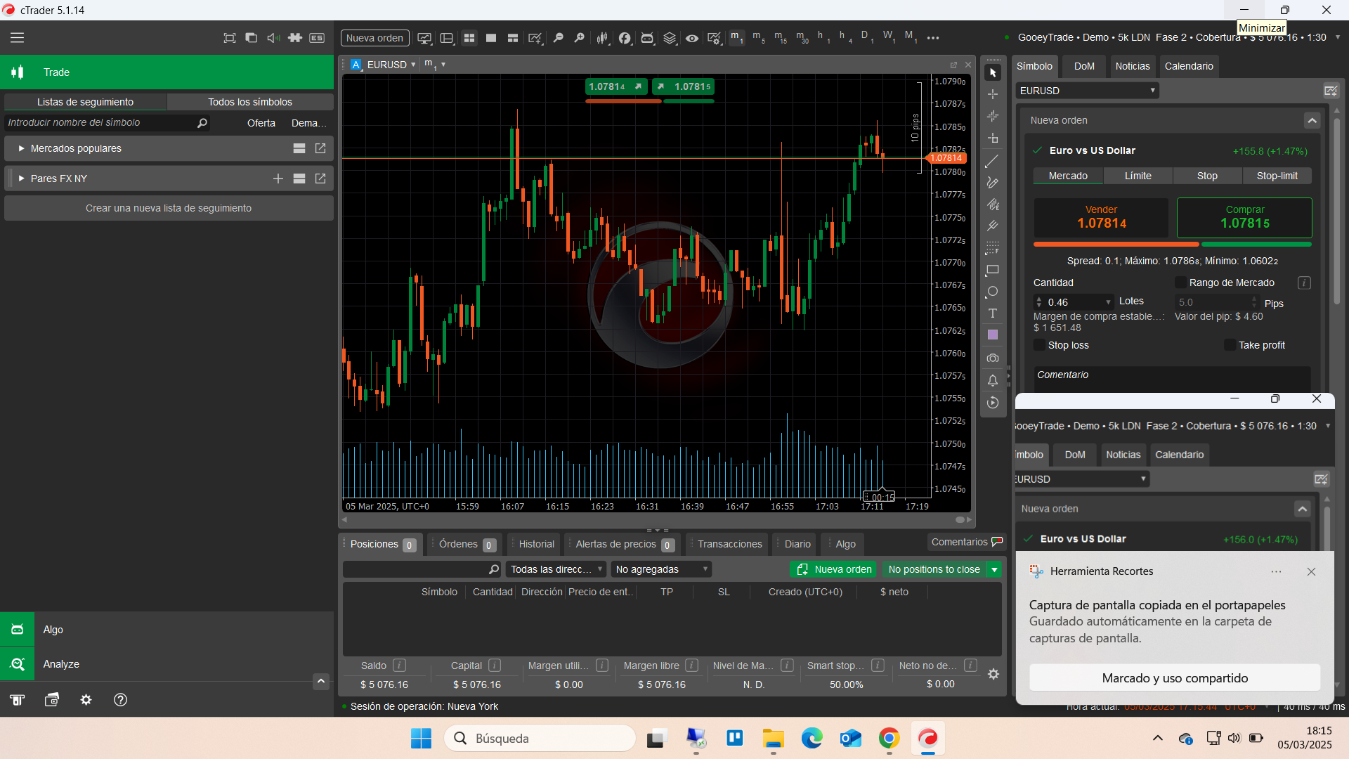1349x759 pixels.
Task: Open the Transacciones tab
Action: point(729,544)
